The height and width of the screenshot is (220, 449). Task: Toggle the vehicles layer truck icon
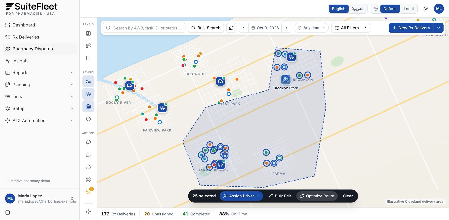[x=88, y=94]
